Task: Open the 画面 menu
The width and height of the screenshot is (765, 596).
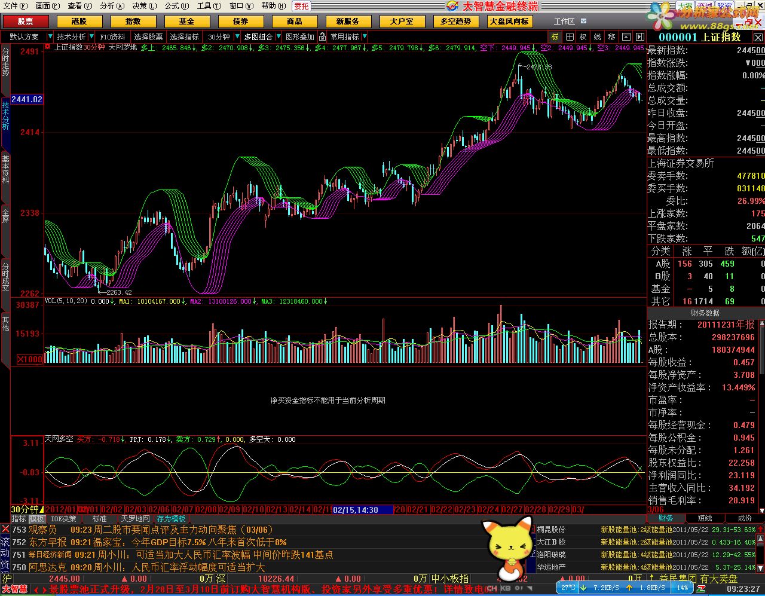Action: pyautogui.click(x=48, y=6)
